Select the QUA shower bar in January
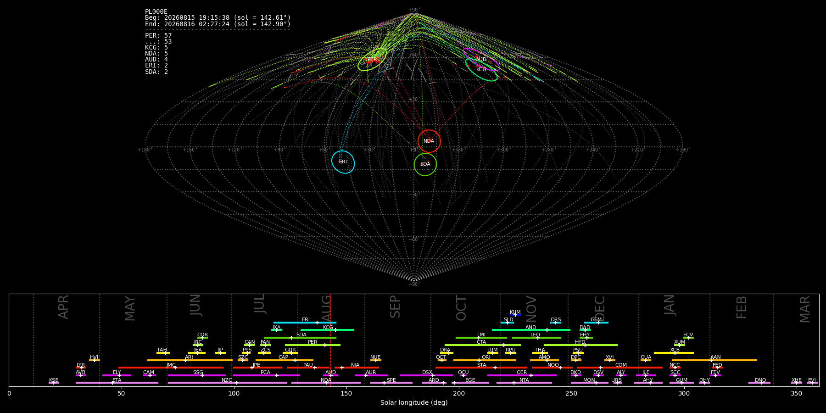This screenshot has height=413, width=826. 646,360
